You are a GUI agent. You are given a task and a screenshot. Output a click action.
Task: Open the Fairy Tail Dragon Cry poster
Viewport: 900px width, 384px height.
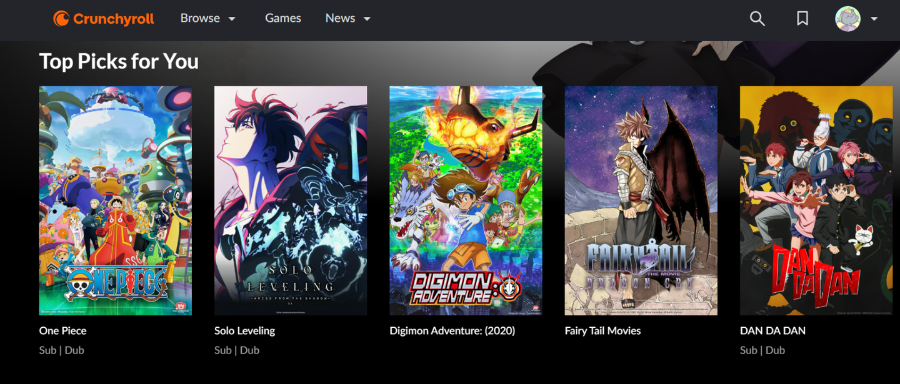(x=641, y=200)
